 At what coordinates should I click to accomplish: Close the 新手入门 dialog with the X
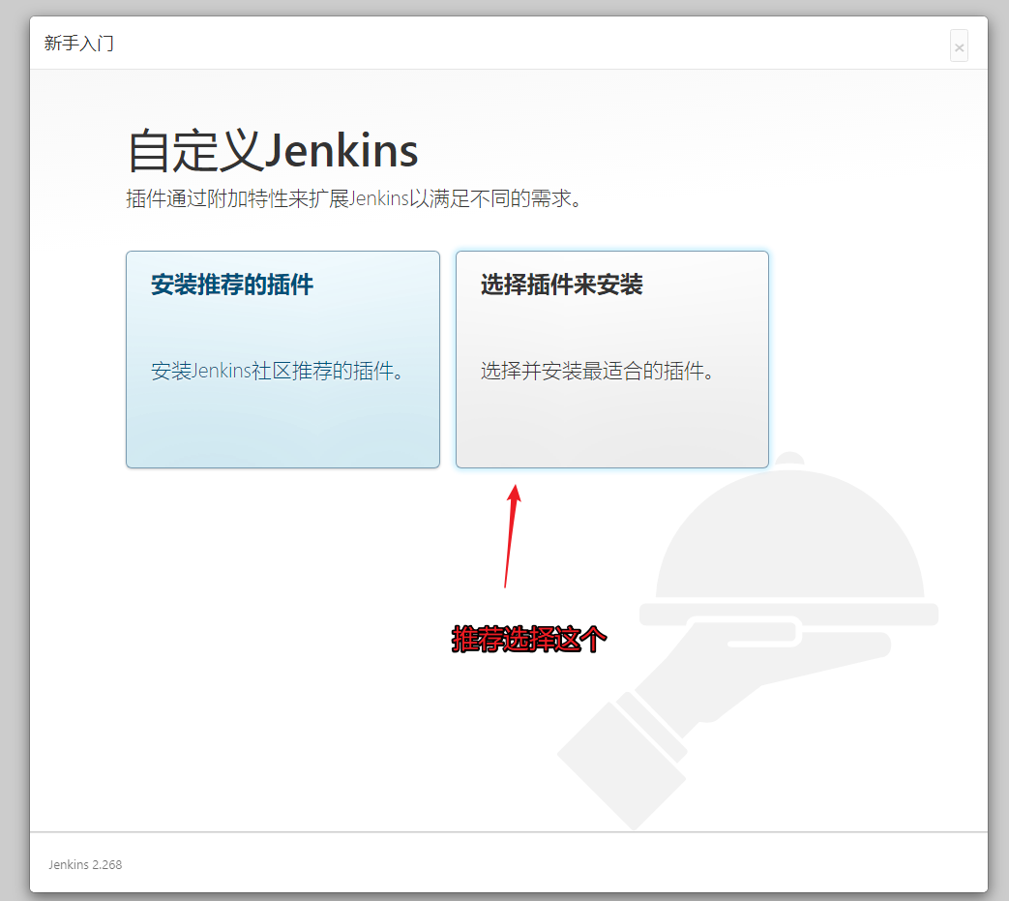(959, 46)
